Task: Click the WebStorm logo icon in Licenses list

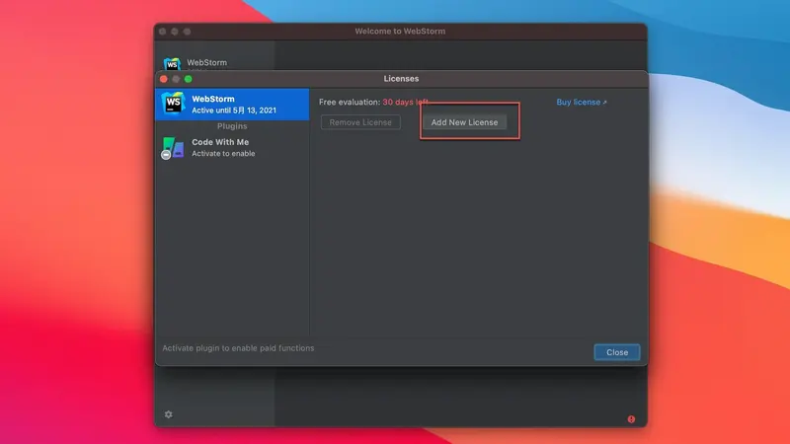Action: pyautogui.click(x=173, y=104)
